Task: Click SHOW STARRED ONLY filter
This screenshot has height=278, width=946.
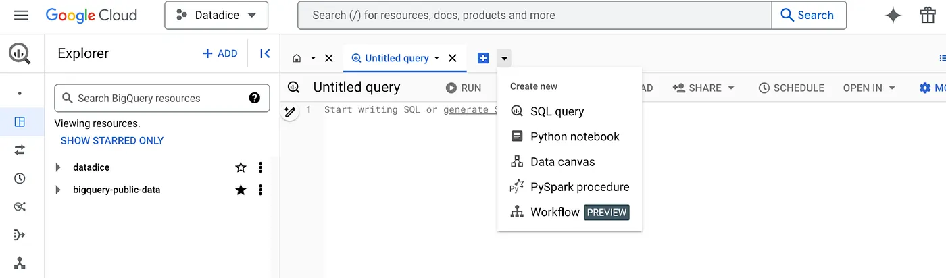Action: pos(112,140)
